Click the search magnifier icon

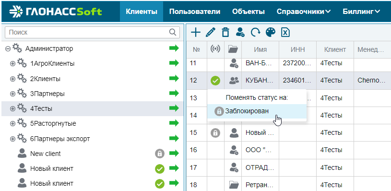tap(173, 32)
